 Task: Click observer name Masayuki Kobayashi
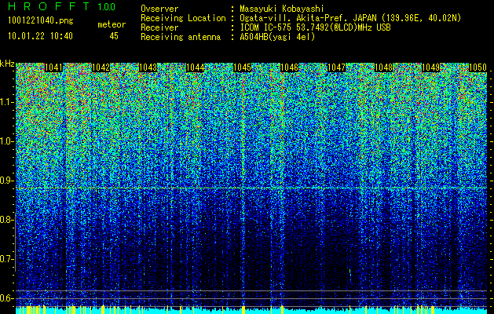(282, 9)
